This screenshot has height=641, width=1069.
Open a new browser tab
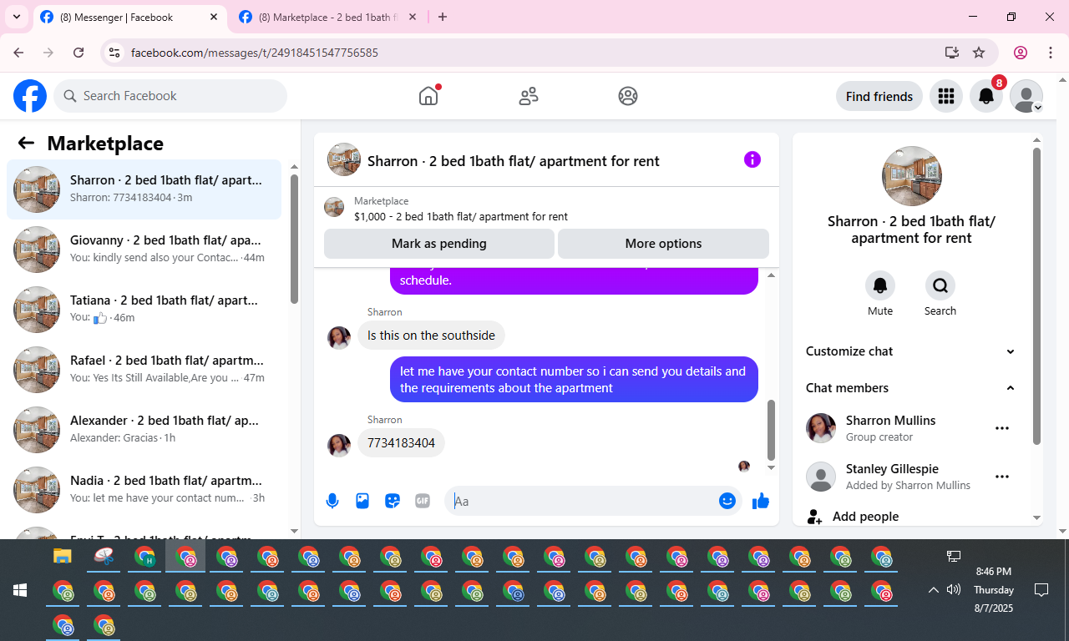(443, 17)
